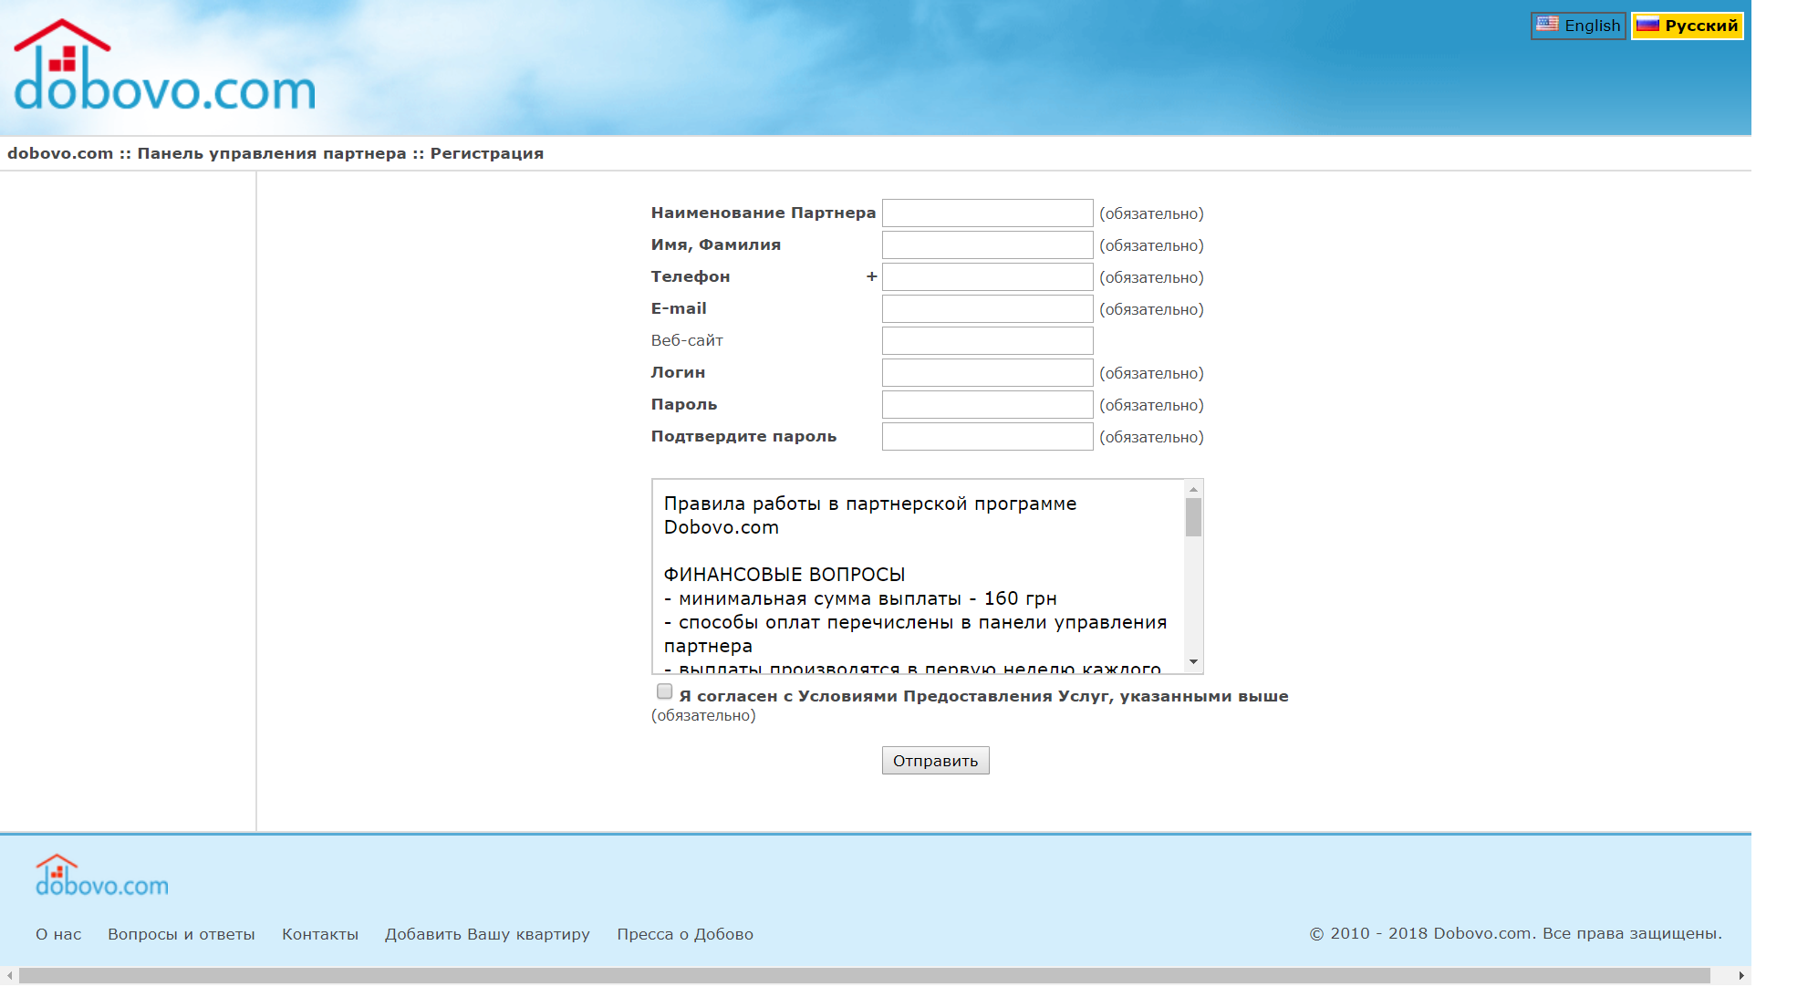The image size is (1808, 987).
Task: Tick the agree to Условиями Предоставления Услуг checkbox
Action: [x=665, y=692]
